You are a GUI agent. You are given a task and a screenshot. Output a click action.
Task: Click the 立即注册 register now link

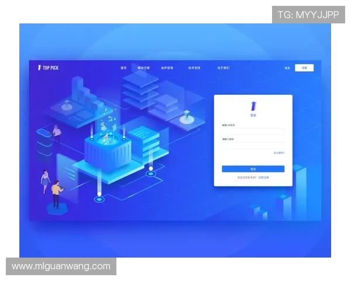click(263, 177)
